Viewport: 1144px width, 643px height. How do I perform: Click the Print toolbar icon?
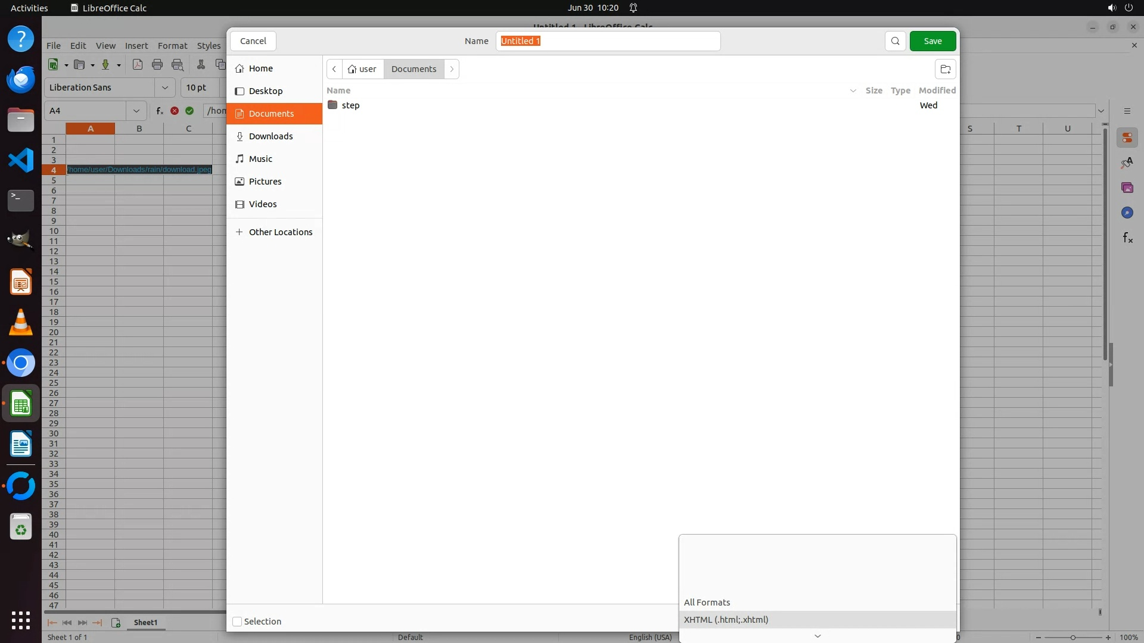pyautogui.click(x=157, y=65)
